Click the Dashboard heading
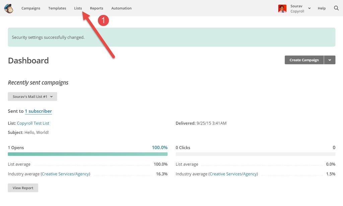 click(28, 60)
